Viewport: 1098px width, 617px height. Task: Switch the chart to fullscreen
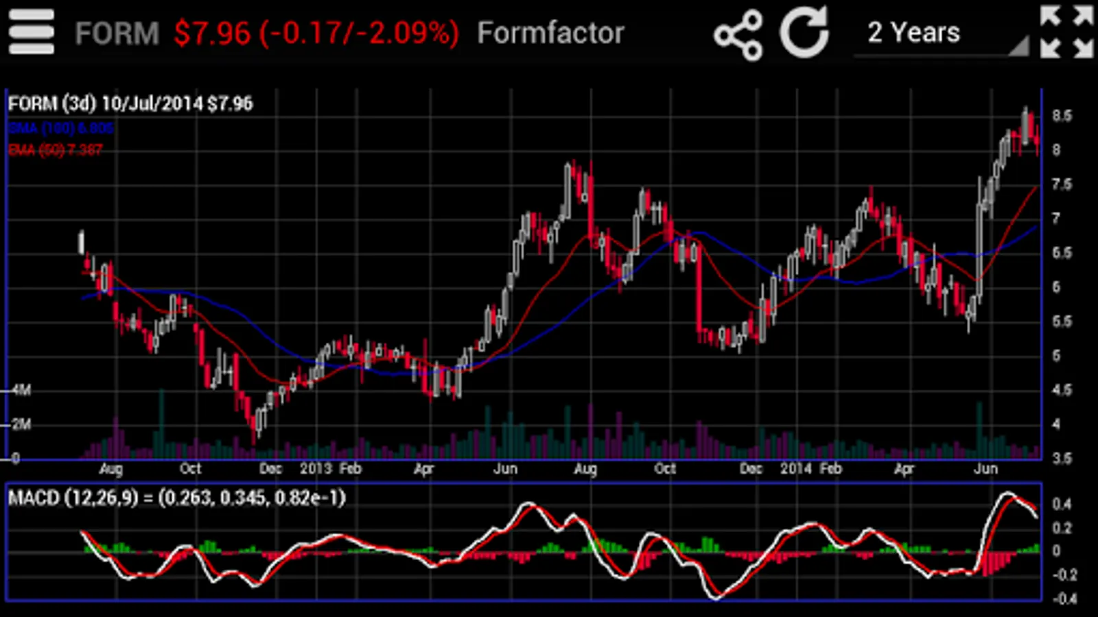pyautogui.click(x=1066, y=32)
